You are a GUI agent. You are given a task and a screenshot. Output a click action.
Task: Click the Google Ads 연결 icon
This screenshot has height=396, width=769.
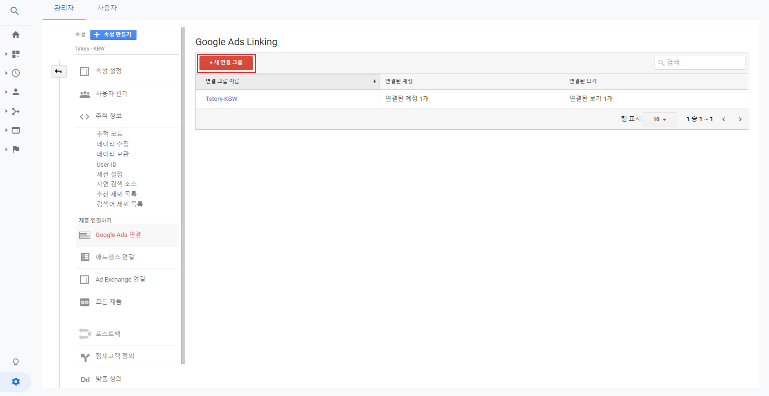click(x=85, y=235)
